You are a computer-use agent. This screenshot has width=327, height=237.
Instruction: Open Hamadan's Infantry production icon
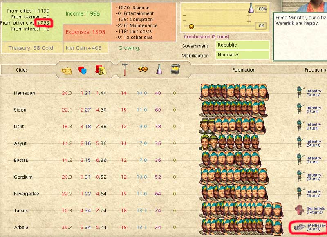pos(300,92)
